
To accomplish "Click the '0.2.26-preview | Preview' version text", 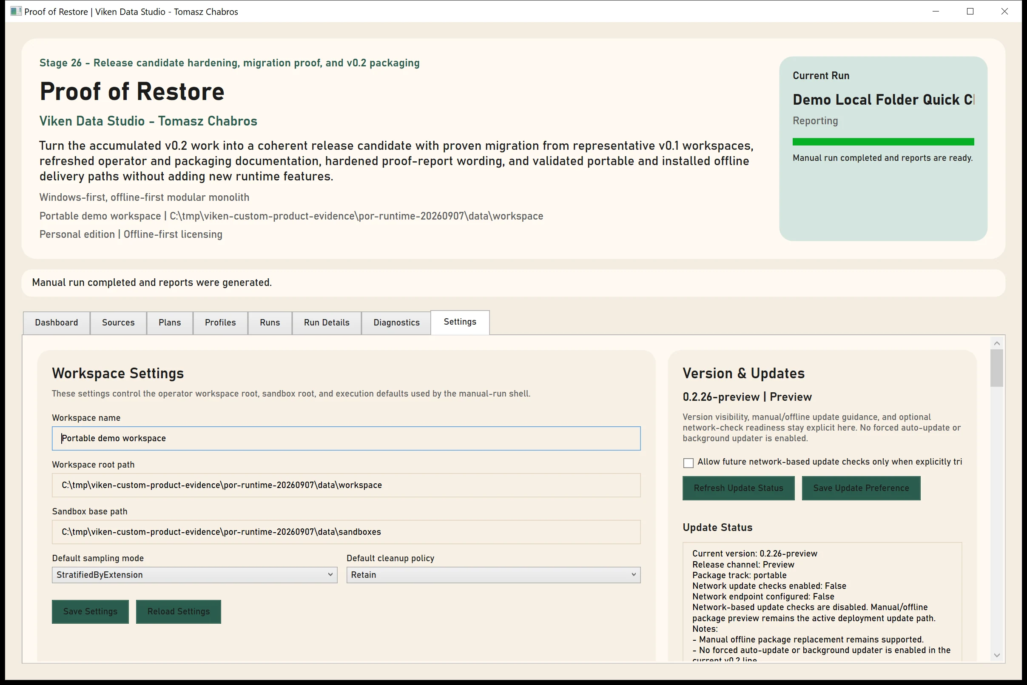I will click(747, 397).
